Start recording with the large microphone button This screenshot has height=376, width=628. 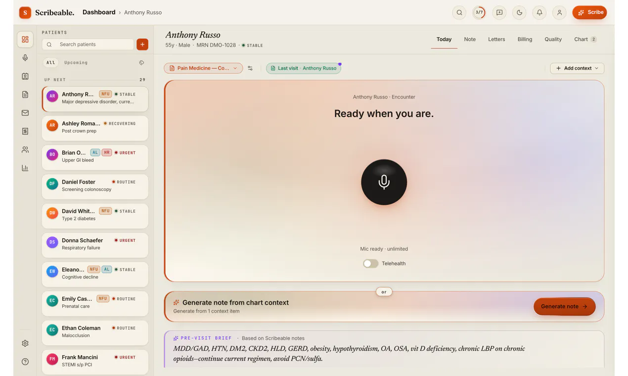(384, 182)
